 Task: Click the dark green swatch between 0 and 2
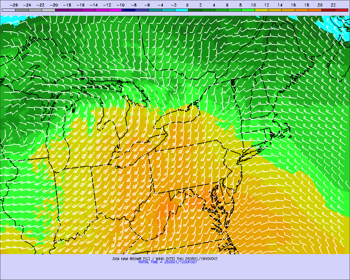pyautogui.click(x=195, y=10)
